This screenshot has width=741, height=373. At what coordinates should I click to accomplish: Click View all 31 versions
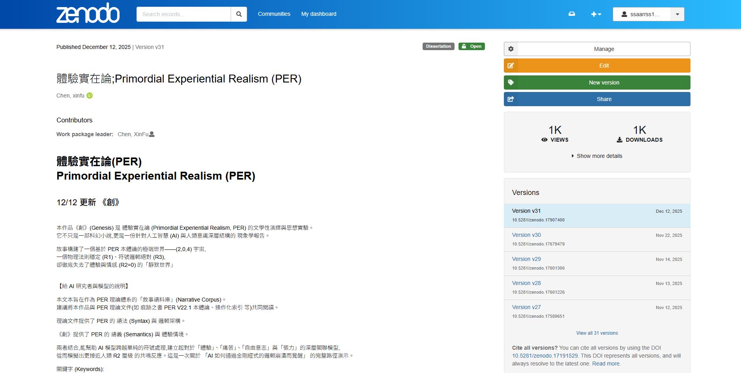597,333
